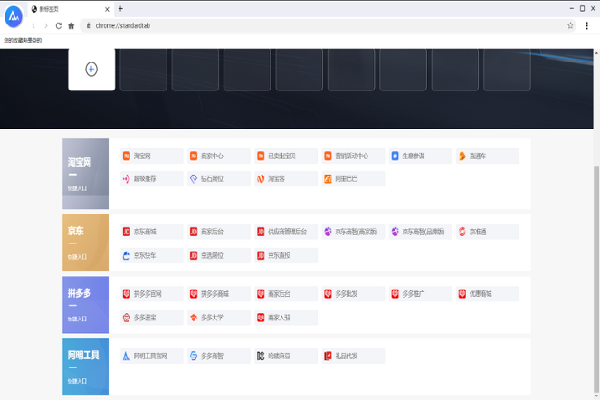Click the 阿明工具 快捷入口 category card
Screen dimensions: 600x400
[x=85, y=367]
